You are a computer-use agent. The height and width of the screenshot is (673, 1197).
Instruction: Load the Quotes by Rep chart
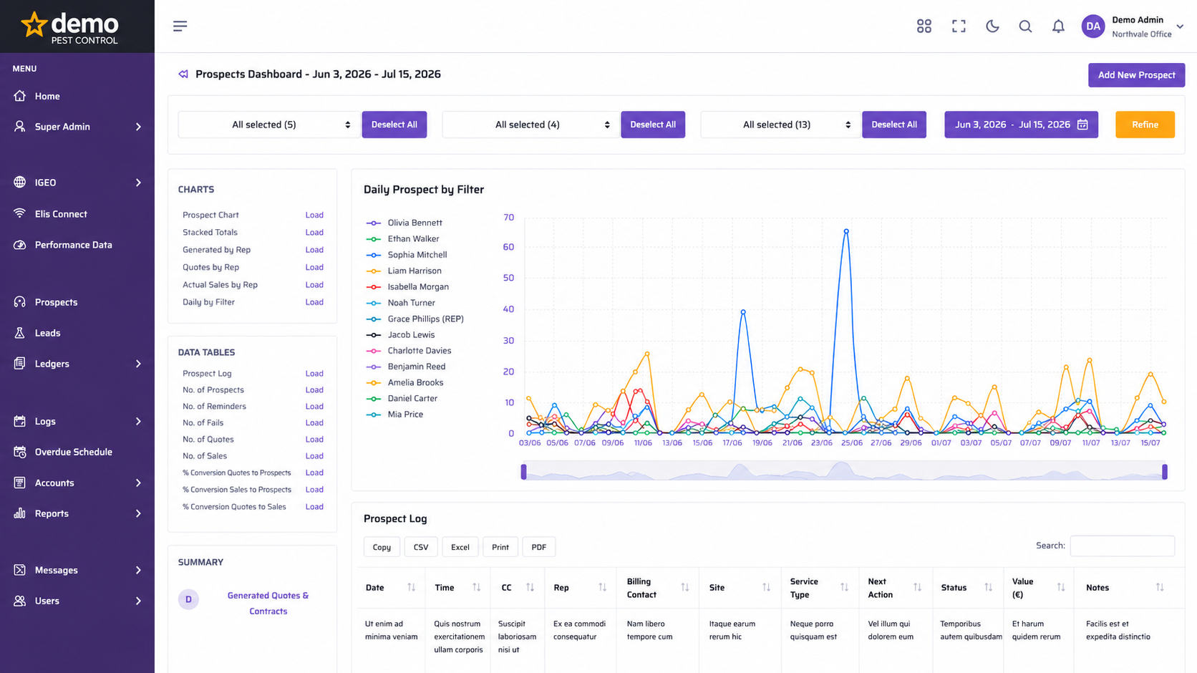(314, 267)
